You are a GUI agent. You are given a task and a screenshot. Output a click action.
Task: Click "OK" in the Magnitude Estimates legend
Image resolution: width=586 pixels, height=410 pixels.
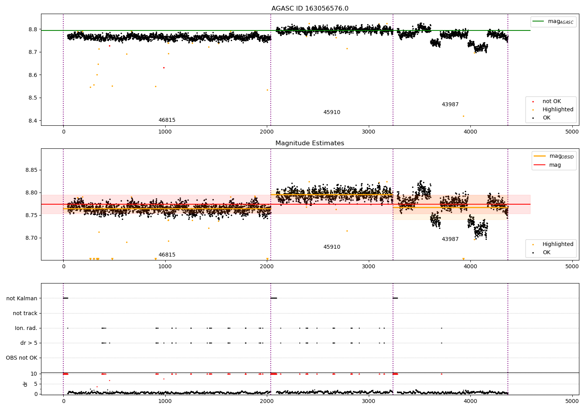(547, 253)
